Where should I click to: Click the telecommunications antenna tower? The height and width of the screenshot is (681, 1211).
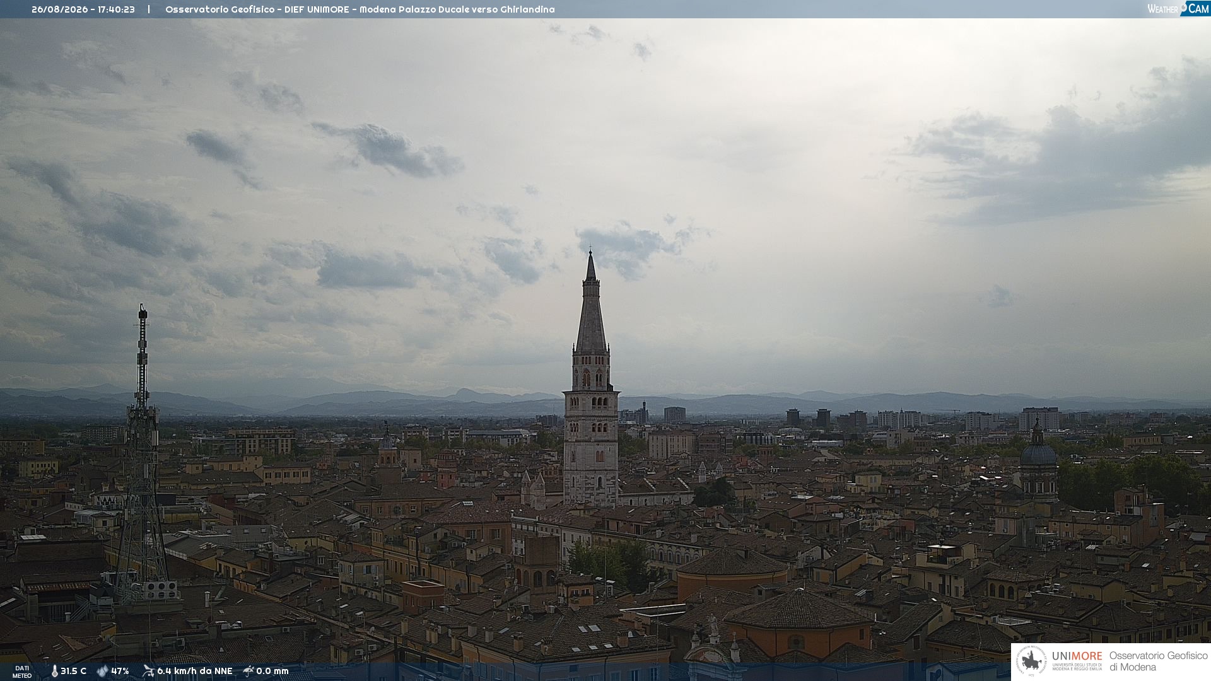pos(142,454)
